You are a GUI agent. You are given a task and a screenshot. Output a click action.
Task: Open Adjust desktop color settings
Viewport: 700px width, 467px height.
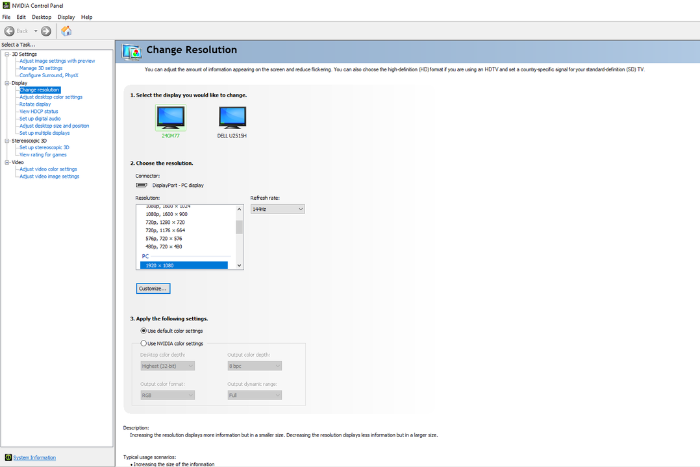(51, 97)
